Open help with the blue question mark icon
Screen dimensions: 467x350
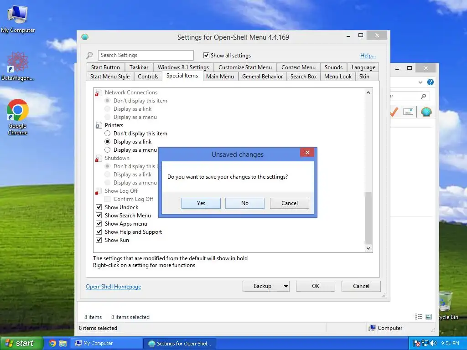431,82
